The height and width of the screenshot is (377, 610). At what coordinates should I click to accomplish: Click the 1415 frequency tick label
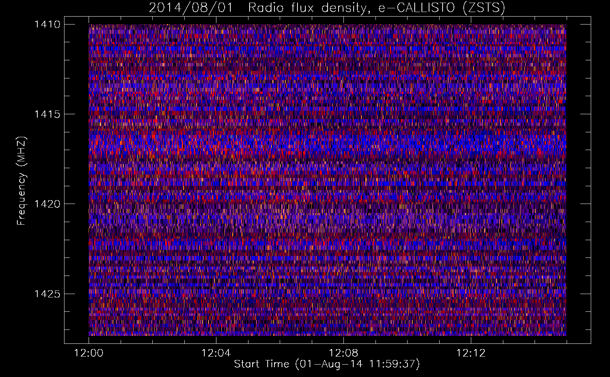48,114
